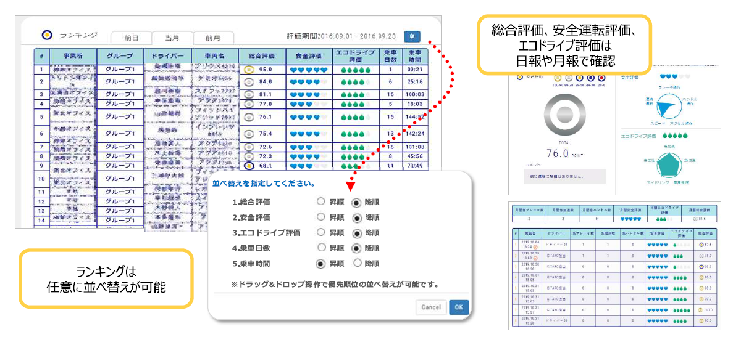
Task: Select 昇順 for 1.総合評価
Action: [x=320, y=202]
